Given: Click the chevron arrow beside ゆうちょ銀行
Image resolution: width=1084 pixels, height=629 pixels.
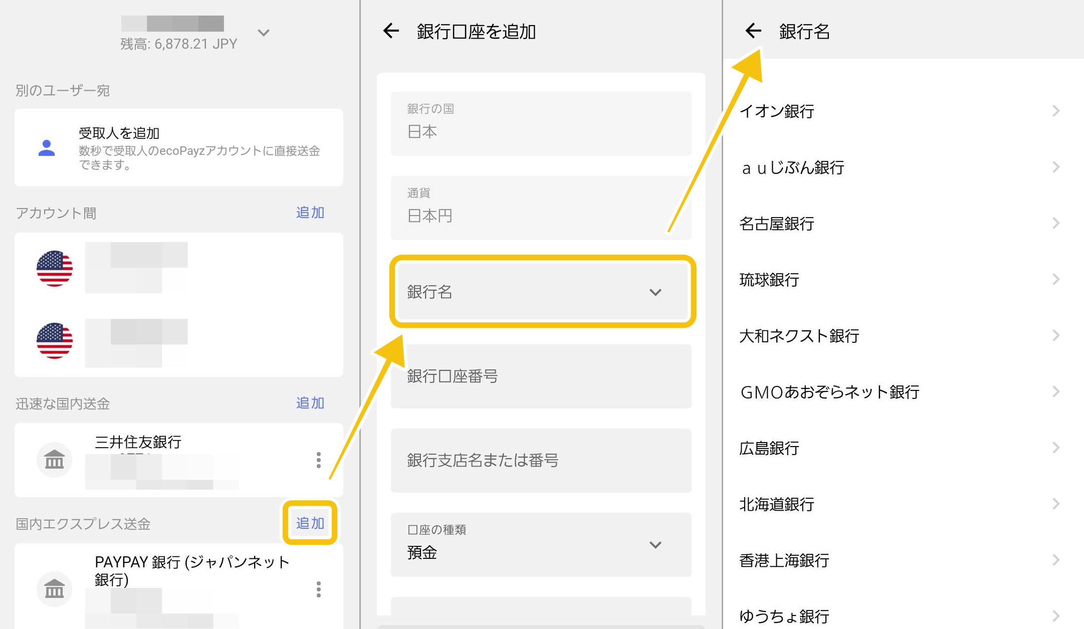Looking at the screenshot, I should (x=1056, y=616).
